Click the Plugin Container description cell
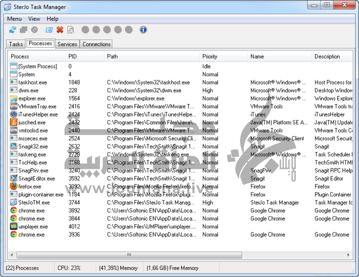359x277 pixels. [x=333, y=195]
